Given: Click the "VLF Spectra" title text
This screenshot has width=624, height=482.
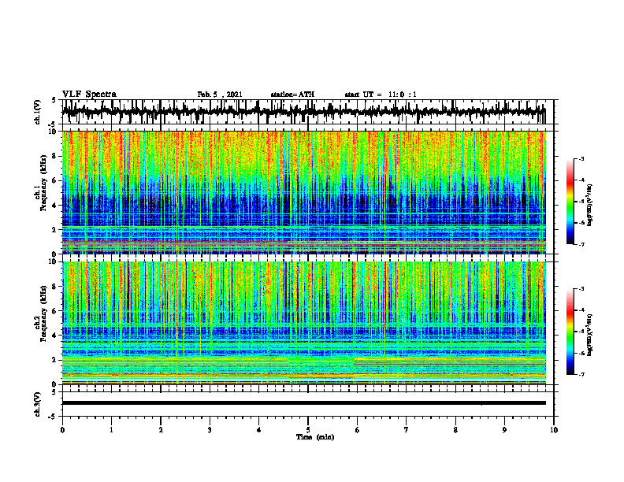Looking at the screenshot, I should 89,94.
